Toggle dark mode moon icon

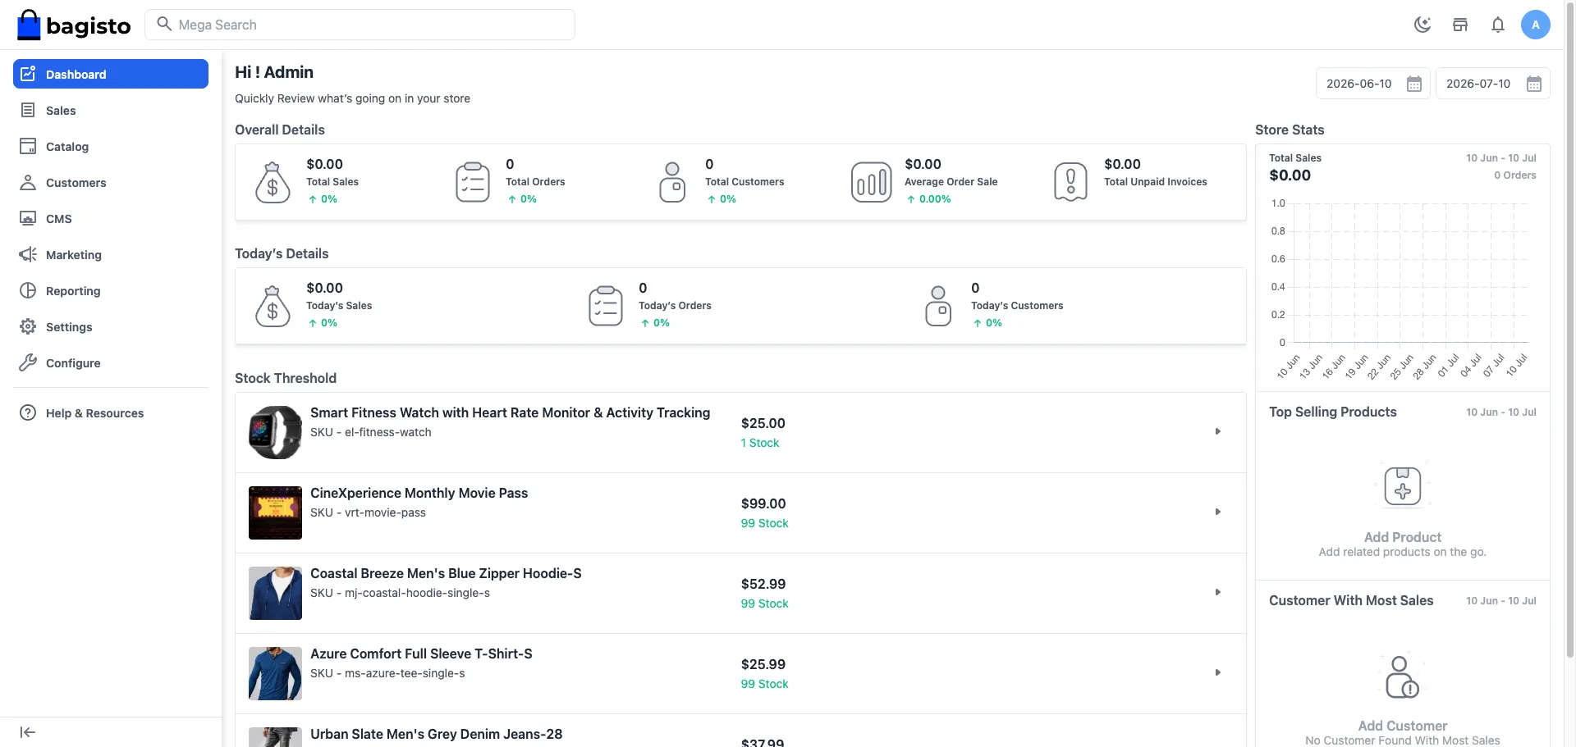coord(1423,25)
